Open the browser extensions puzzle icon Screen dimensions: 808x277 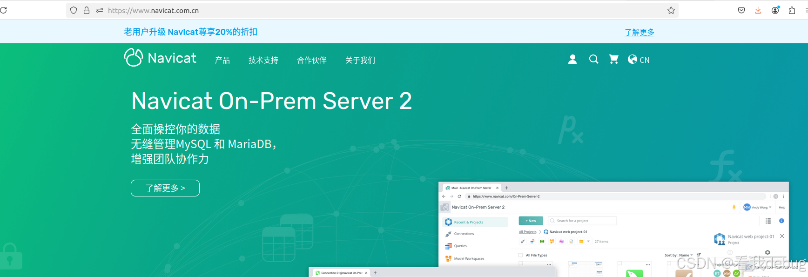792,10
